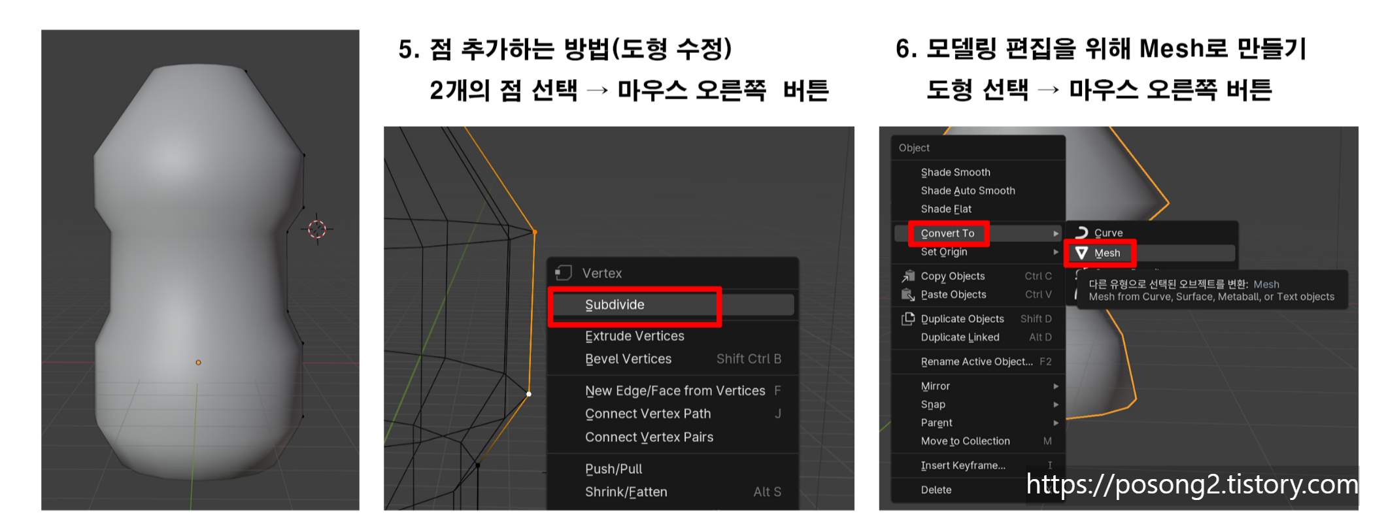
Task: Click Rename Active Object entry
Action: 978,361
